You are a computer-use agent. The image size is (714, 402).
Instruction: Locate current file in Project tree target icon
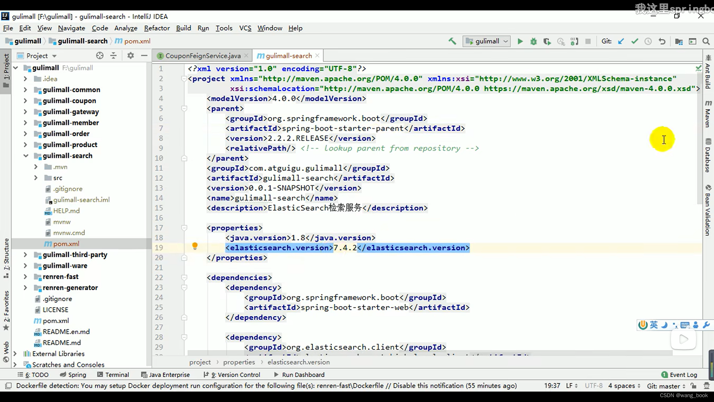point(100,55)
